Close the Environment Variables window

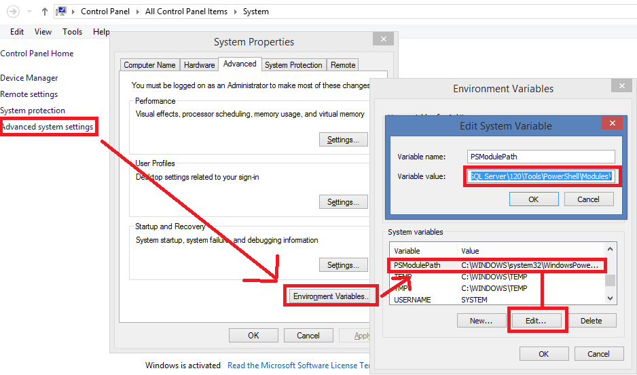621,85
